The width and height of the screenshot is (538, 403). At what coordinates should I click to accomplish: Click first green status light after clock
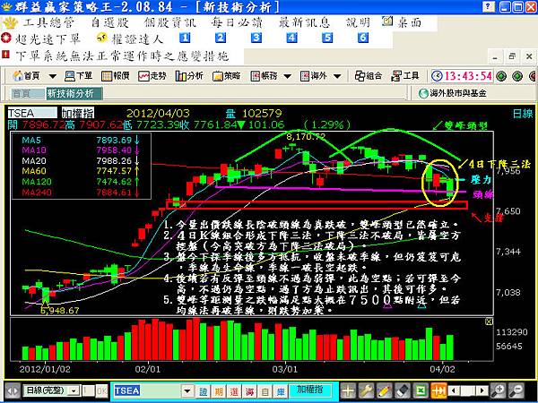[501, 76]
